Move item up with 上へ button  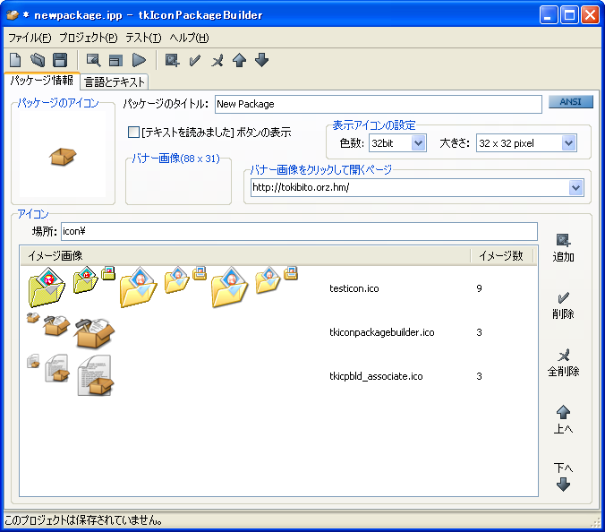coord(563,420)
